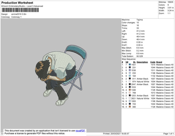Click the Production Worksheet title

tap(17, 3)
